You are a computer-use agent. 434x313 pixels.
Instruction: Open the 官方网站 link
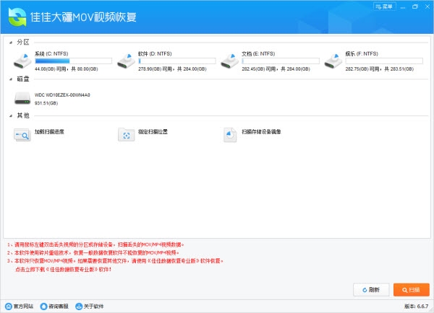click(x=20, y=307)
